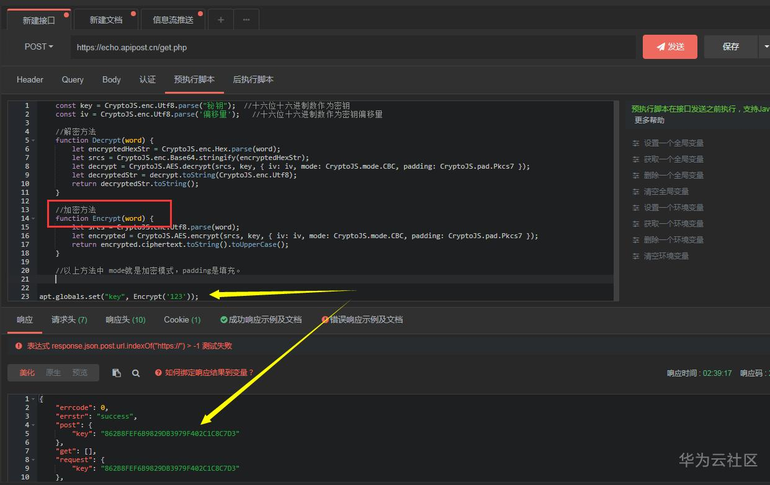Image resolution: width=770 pixels, height=485 pixels.
Task: Click the return decryptedStr.toString() line
Action: pos(135,184)
